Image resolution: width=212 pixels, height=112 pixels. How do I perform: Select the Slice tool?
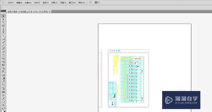3,99
